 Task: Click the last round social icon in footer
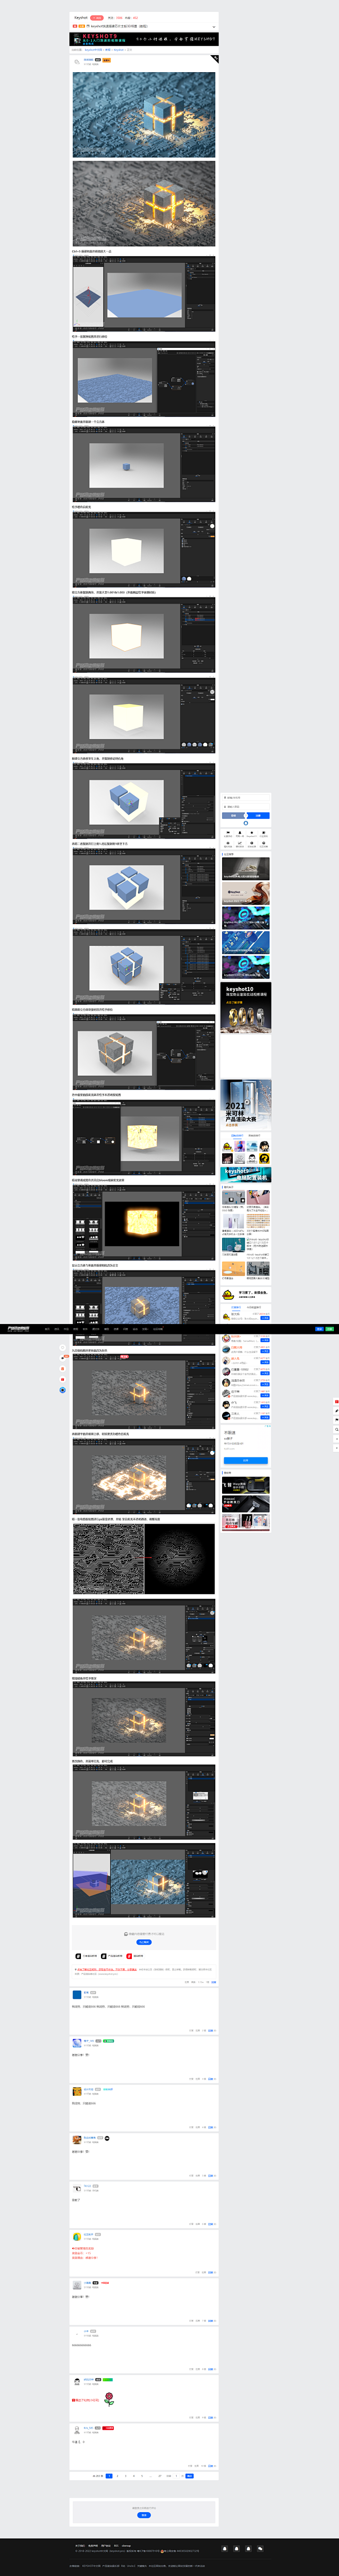point(260,2549)
